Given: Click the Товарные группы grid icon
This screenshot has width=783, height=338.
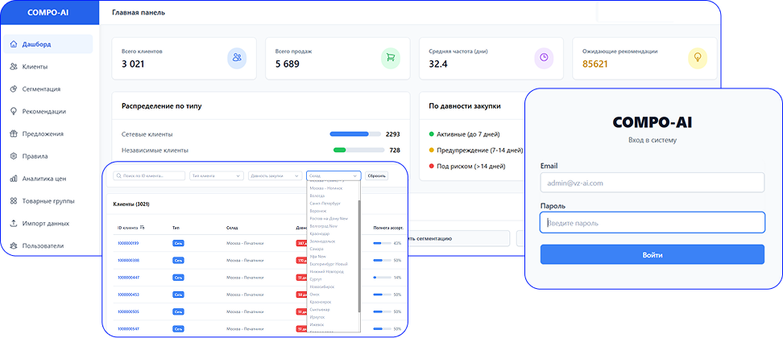Looking at the screenshot, I should tap(14, 201).
